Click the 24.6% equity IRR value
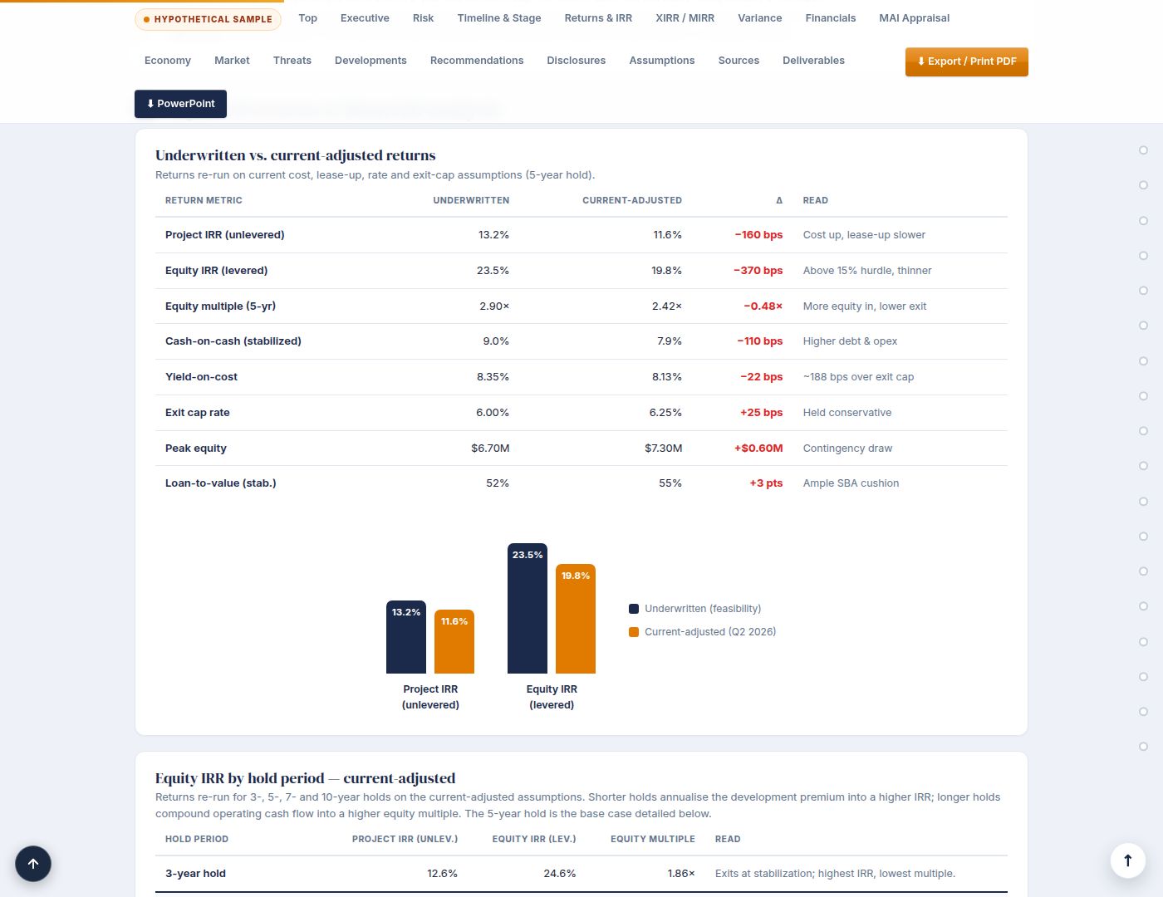 pyautogui.click(x=559, y=874)
